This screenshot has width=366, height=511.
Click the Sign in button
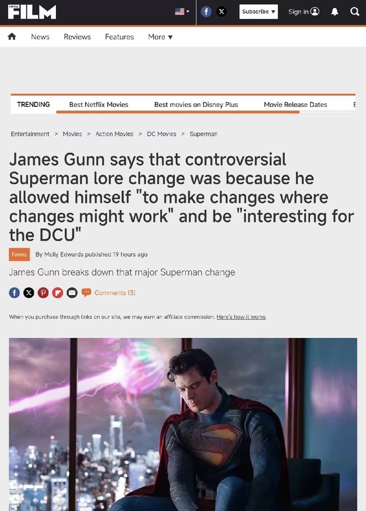click(303, 12)
